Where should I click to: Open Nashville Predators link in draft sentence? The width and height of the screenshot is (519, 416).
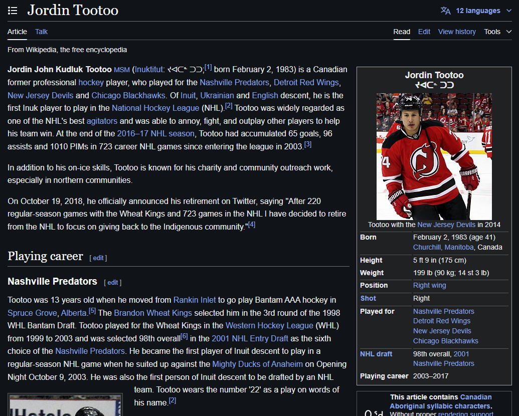pos(90,351)
